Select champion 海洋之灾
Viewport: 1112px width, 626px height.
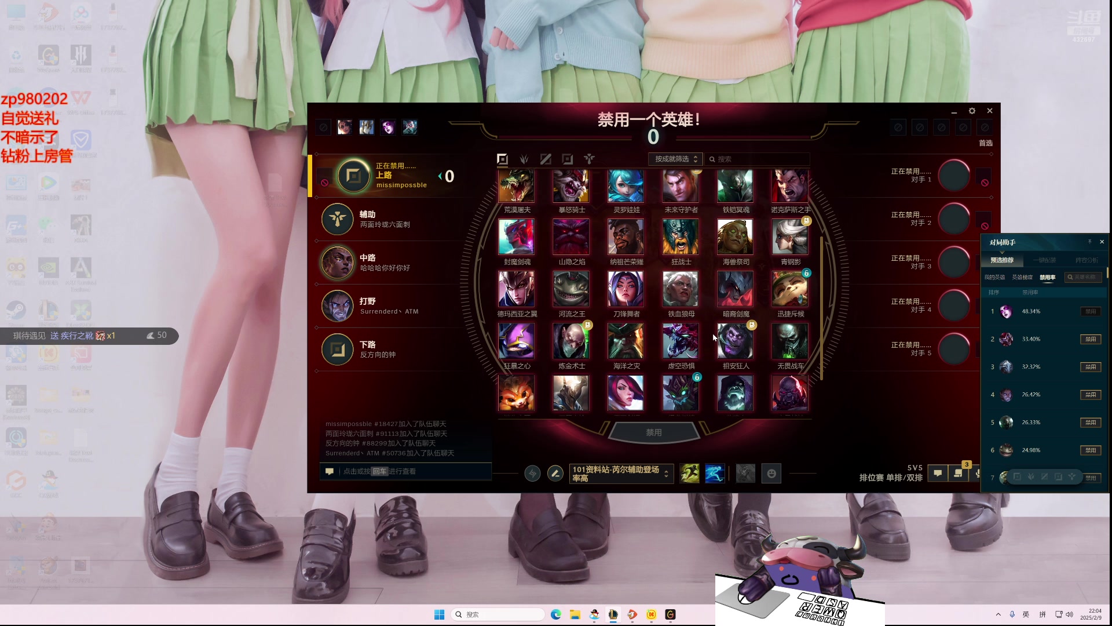625,341
